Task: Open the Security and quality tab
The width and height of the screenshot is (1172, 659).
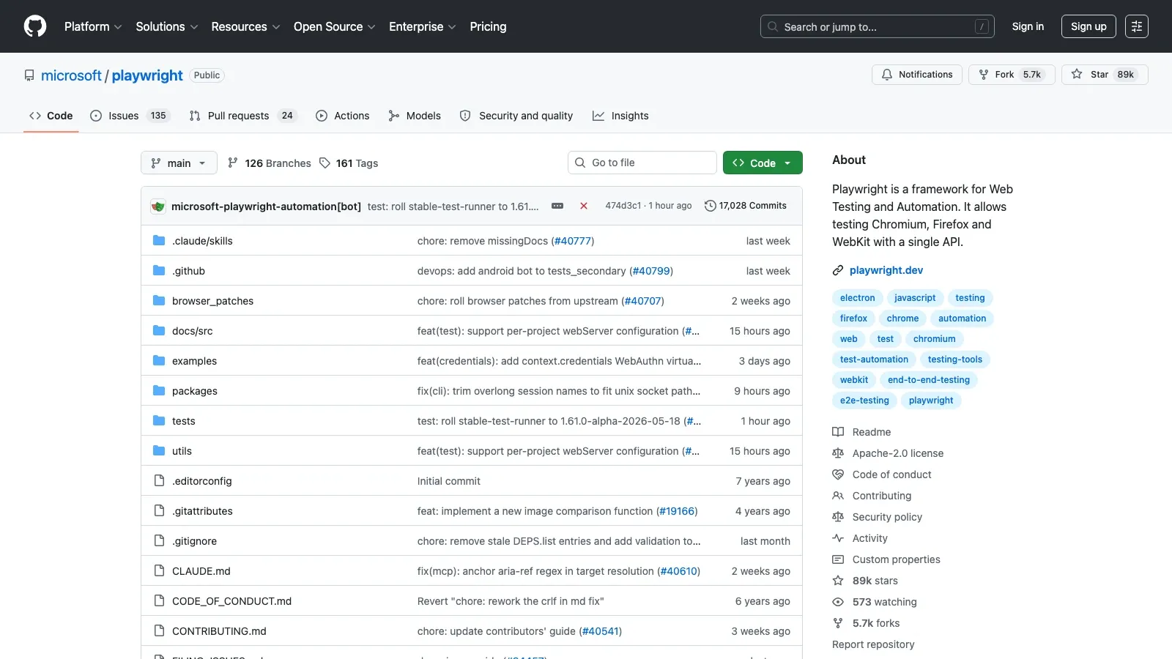Action: click(516, 116)
